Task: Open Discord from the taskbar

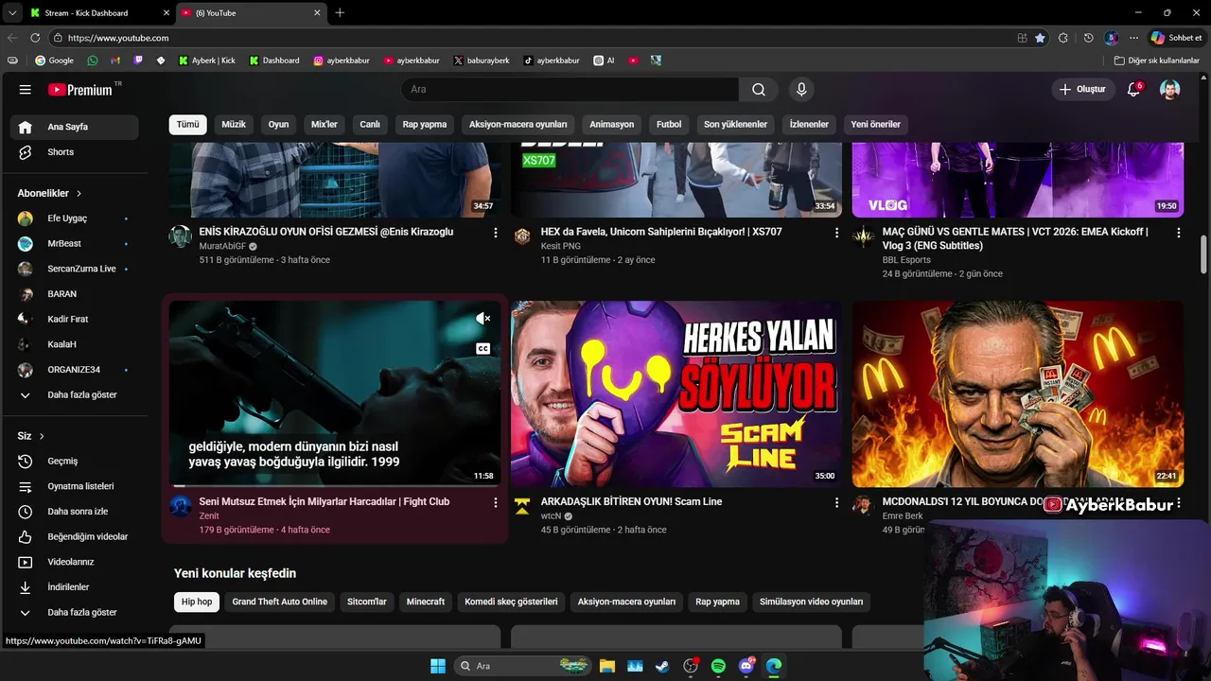Action: coord(746,666)
